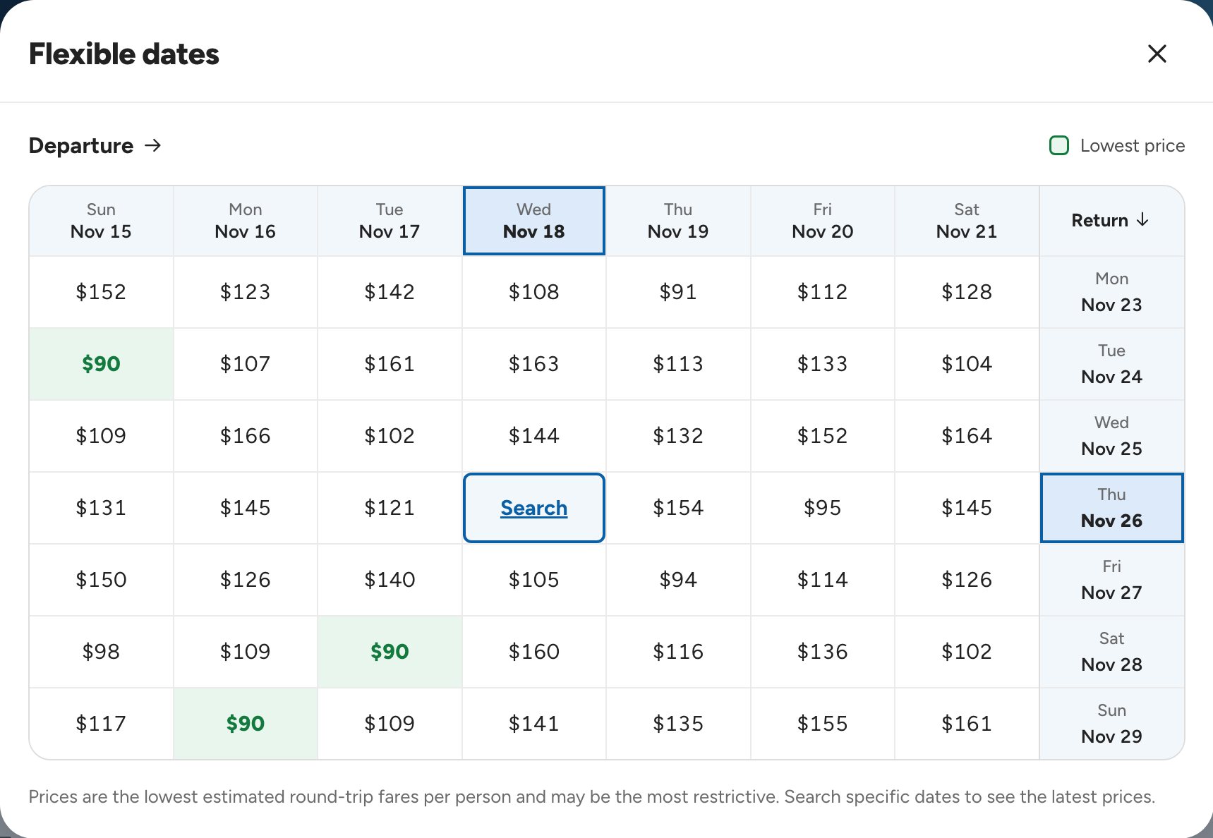The height and width of the screenshot is (838, 1213).
Task: Click the Search link for Nov 18
Action: click(534, 508)
